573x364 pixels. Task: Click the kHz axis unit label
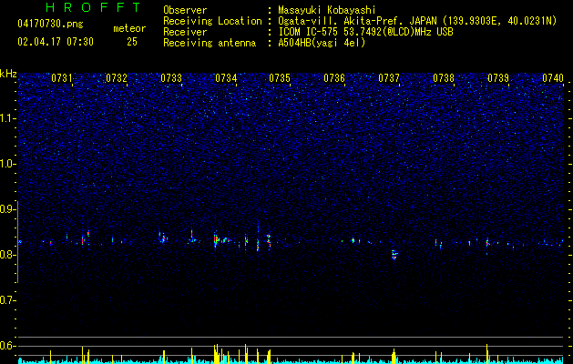pyautogui.click(x=8, y=74)
